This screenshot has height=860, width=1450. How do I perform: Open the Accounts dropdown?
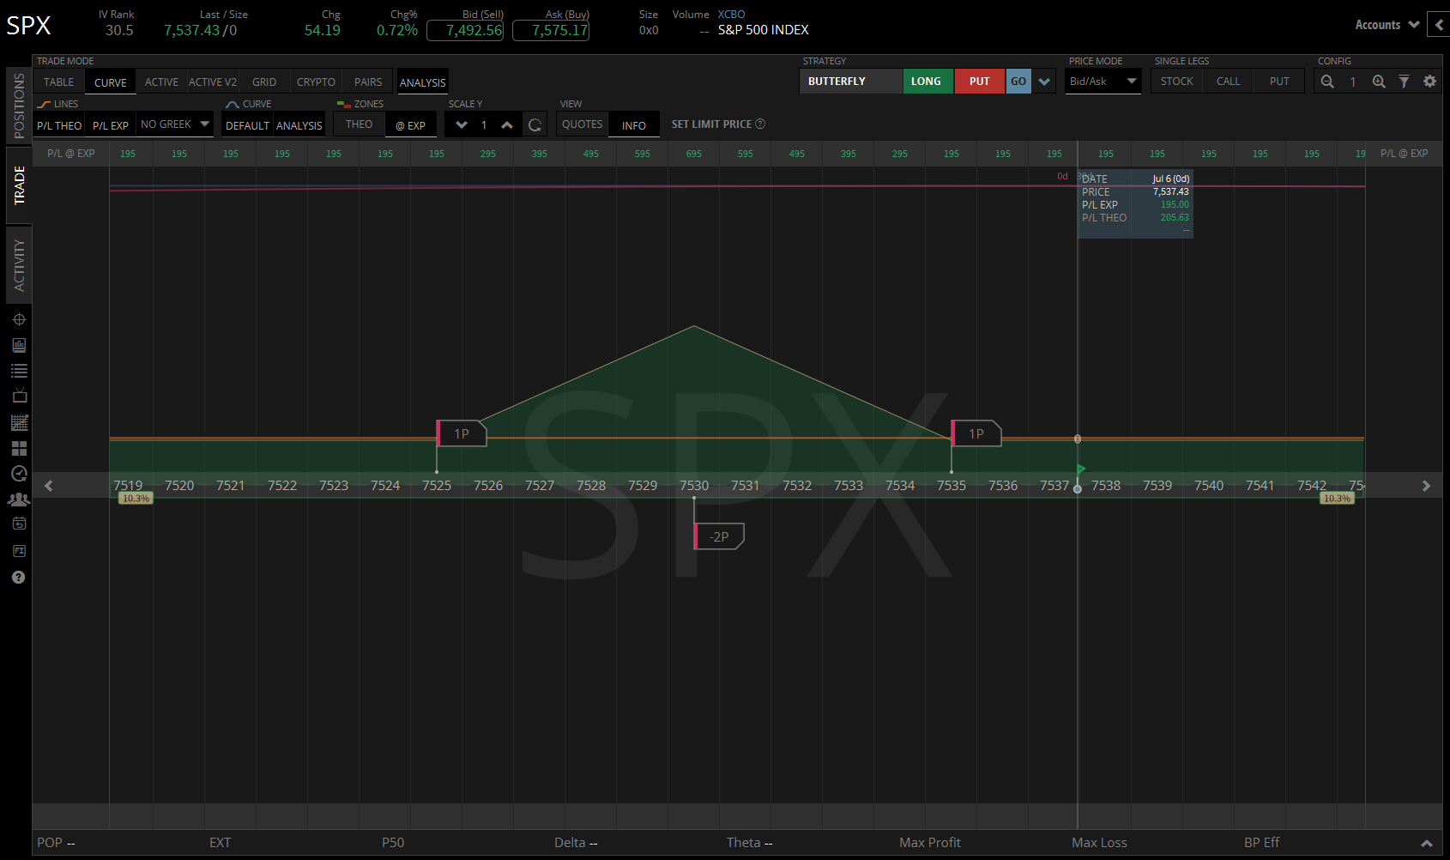(x=1387, y=25)
